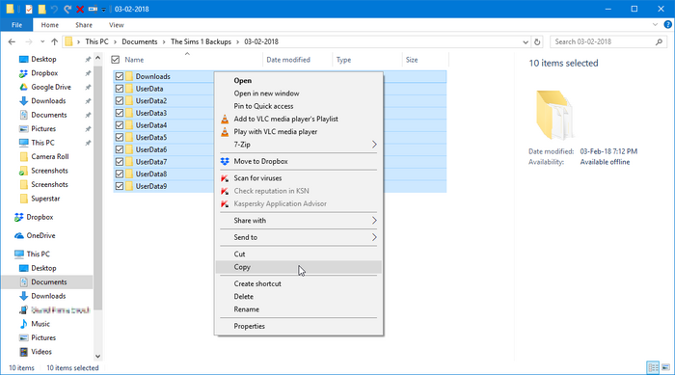Open the Videos icon under This PC
Viewport: 675px width, 375px height.
click(x=24, y=352)
